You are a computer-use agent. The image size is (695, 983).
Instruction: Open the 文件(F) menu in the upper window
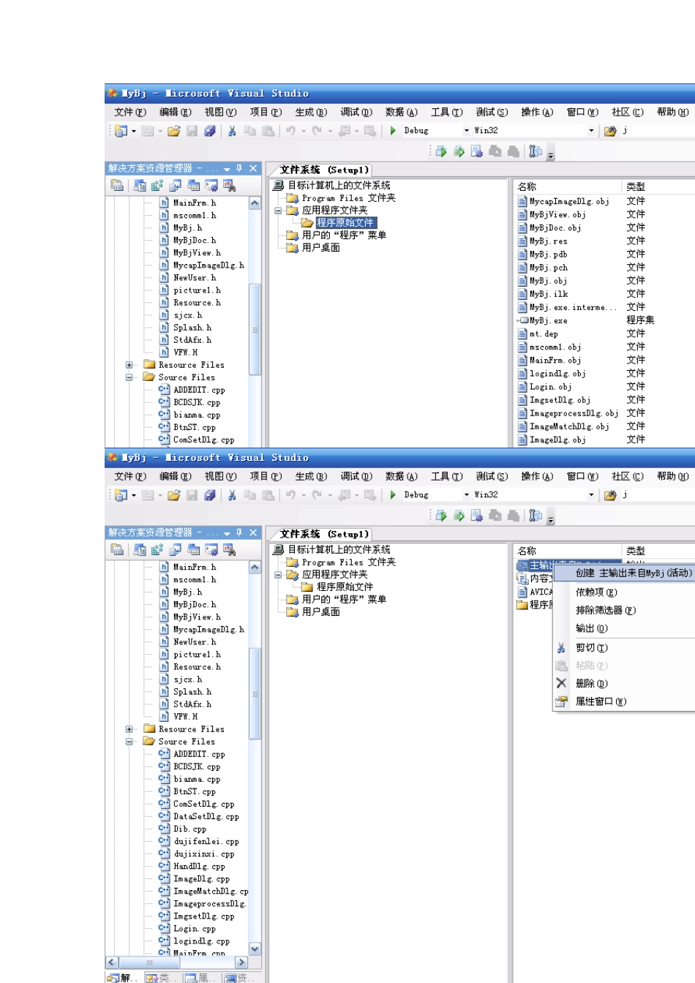pos(130,112)
